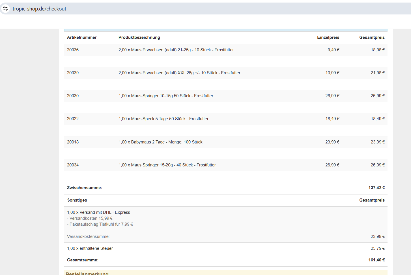Select the Maus Erwachsen XXL 26g product row
411x275 pixels.
[x=179, y=73]
